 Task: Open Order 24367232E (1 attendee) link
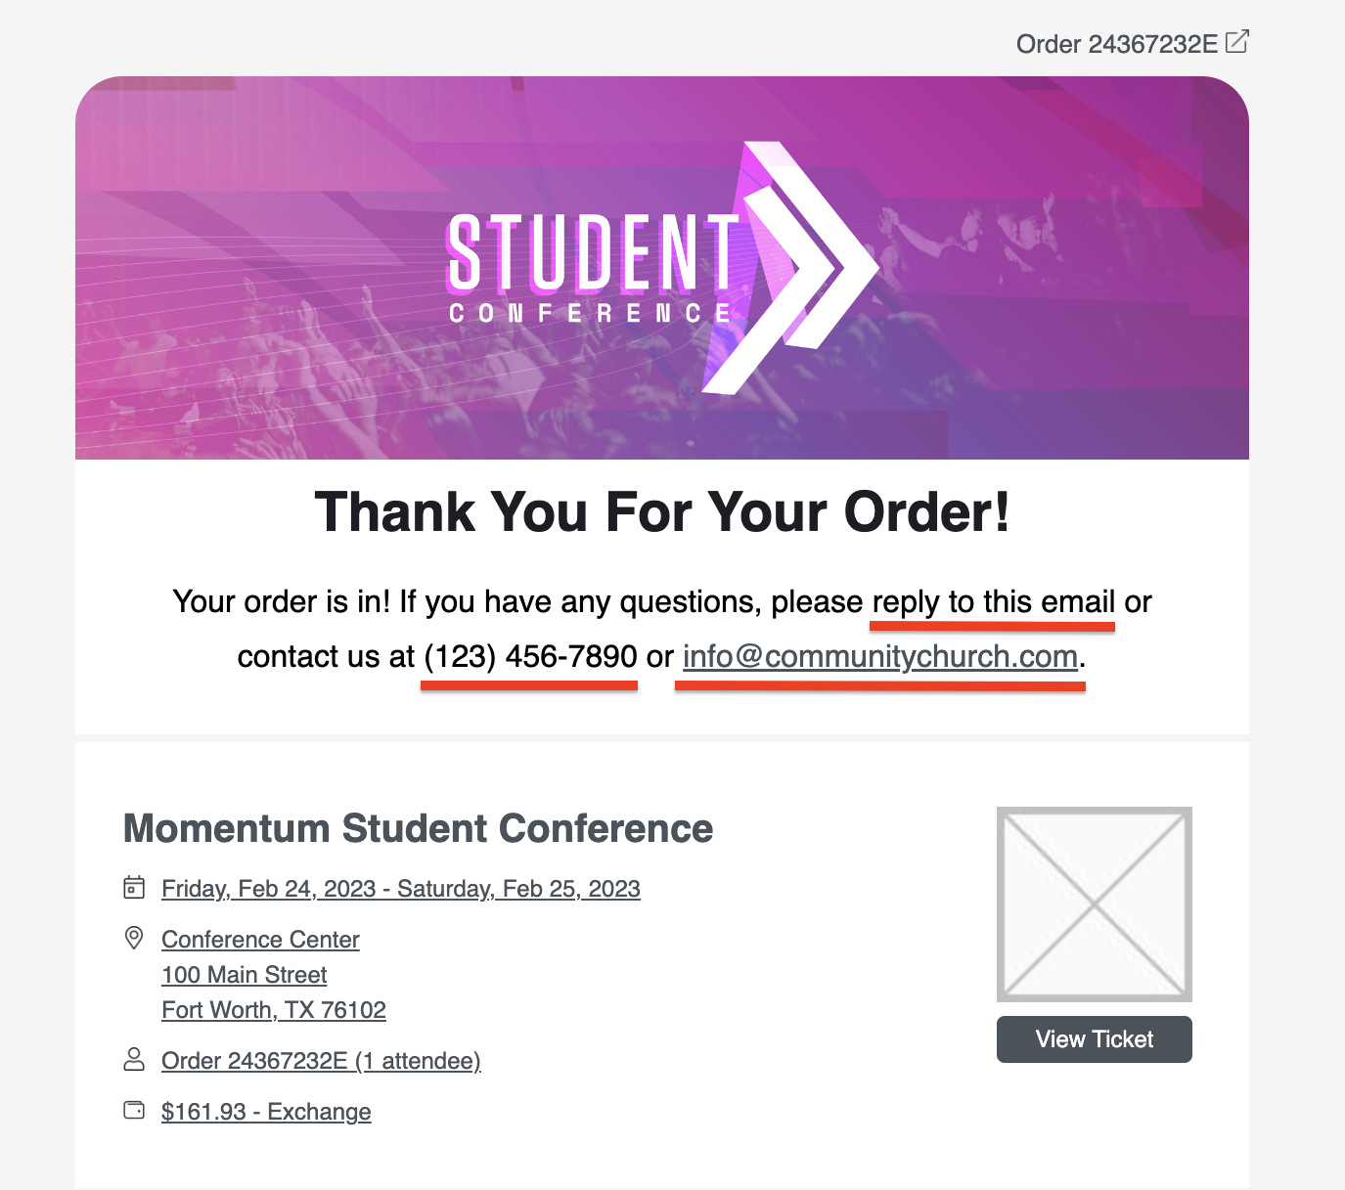click(321, 1061)
